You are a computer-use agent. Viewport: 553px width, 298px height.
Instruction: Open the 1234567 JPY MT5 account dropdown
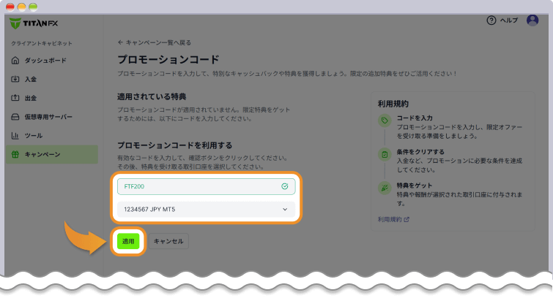(207, 210)
